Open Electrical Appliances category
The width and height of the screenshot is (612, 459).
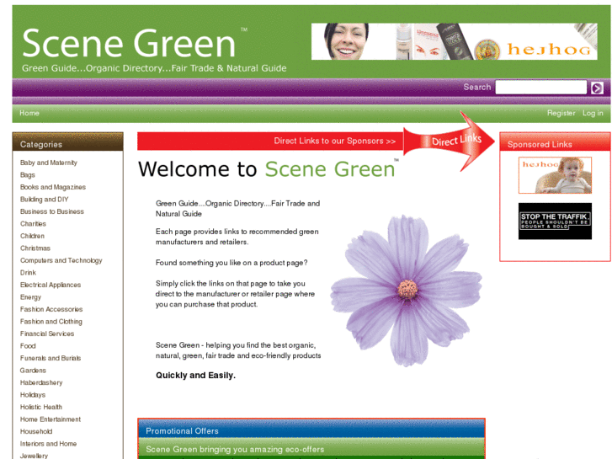tap(51, 285)
